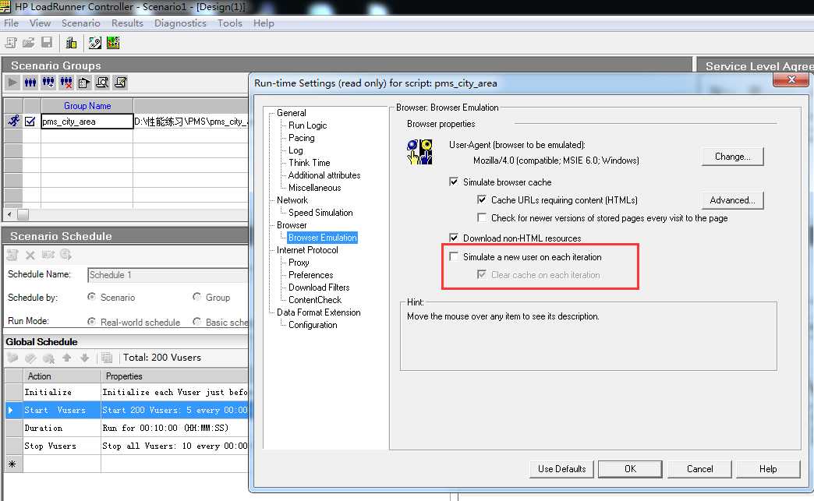The image size is (814, 501).
Task: Click the View Script magnifier icon
Action: (x=102, y=83)
